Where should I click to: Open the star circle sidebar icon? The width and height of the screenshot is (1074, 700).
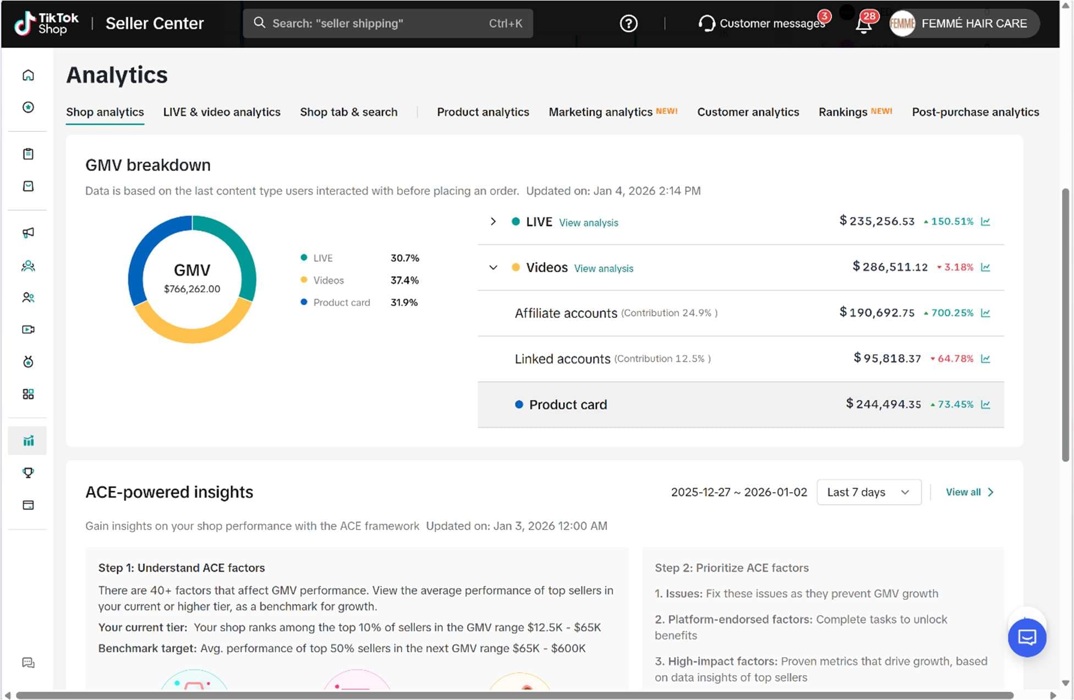[x=28, y=107]
